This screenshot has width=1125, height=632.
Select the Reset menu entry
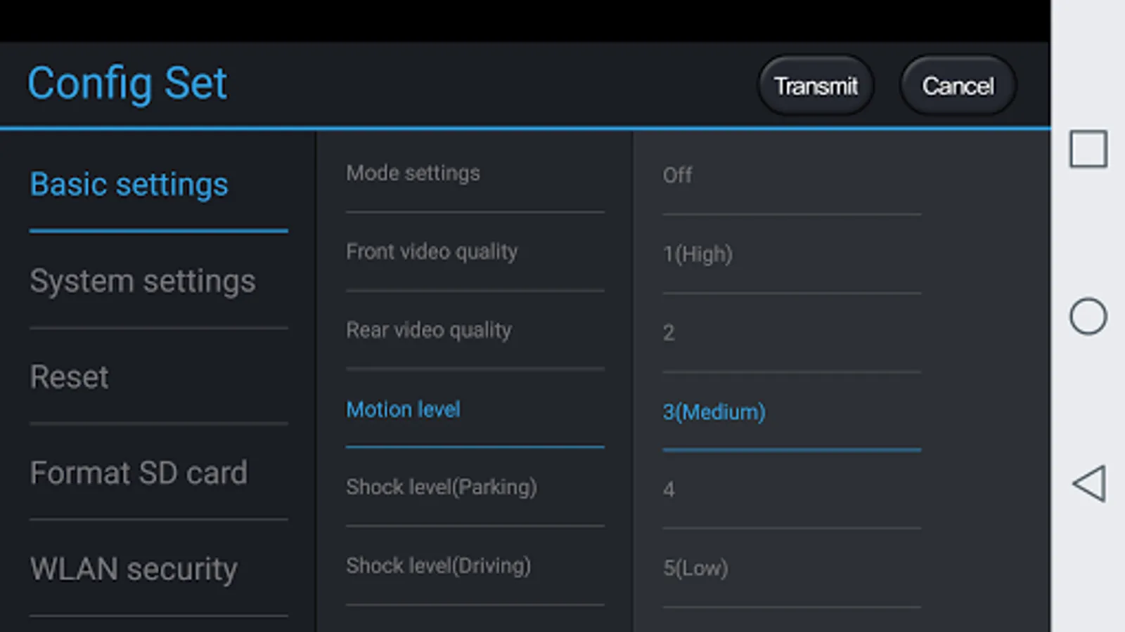click(x=70, y=377)
